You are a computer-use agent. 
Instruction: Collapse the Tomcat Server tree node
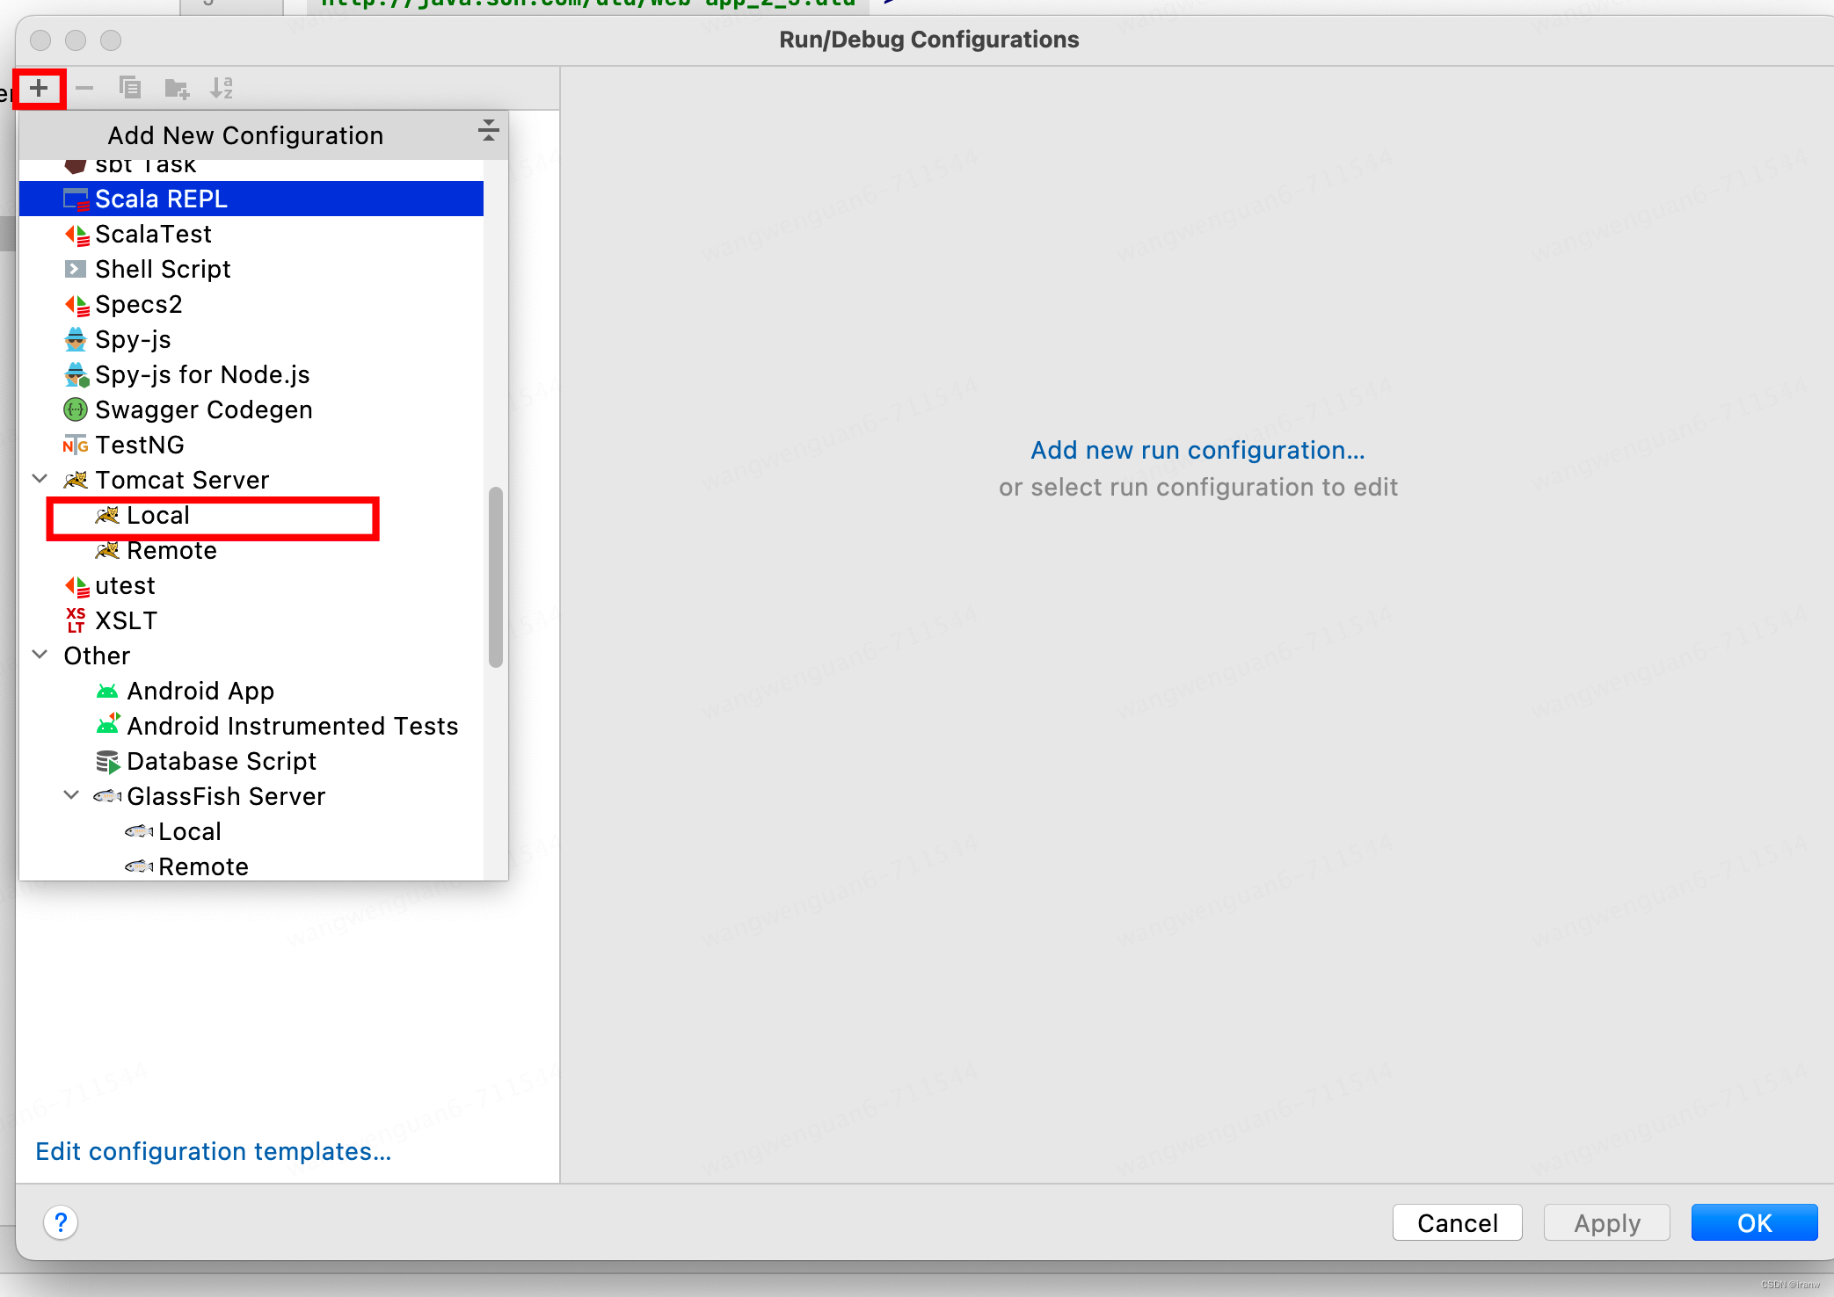(40, 479)
